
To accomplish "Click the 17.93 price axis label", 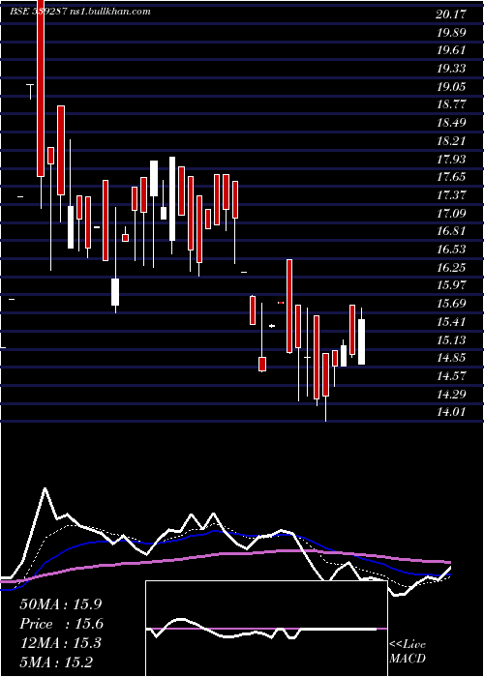I will (x=451, y=160).
